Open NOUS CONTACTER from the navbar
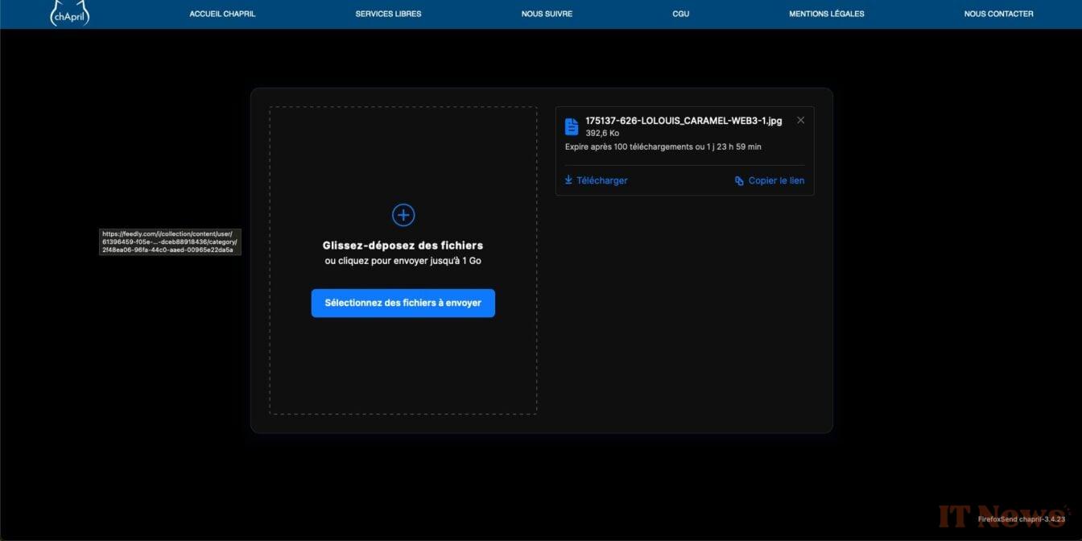This screenshot has height=541, width=1082. [x=998, y=13]
